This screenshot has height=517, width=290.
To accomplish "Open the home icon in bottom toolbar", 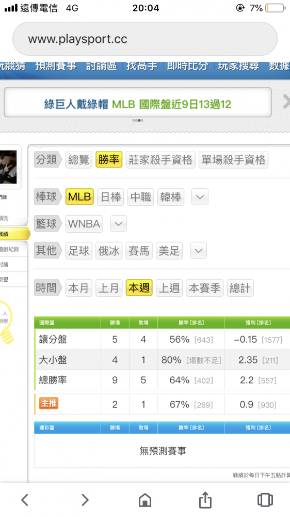I will (x=145, y=500).
